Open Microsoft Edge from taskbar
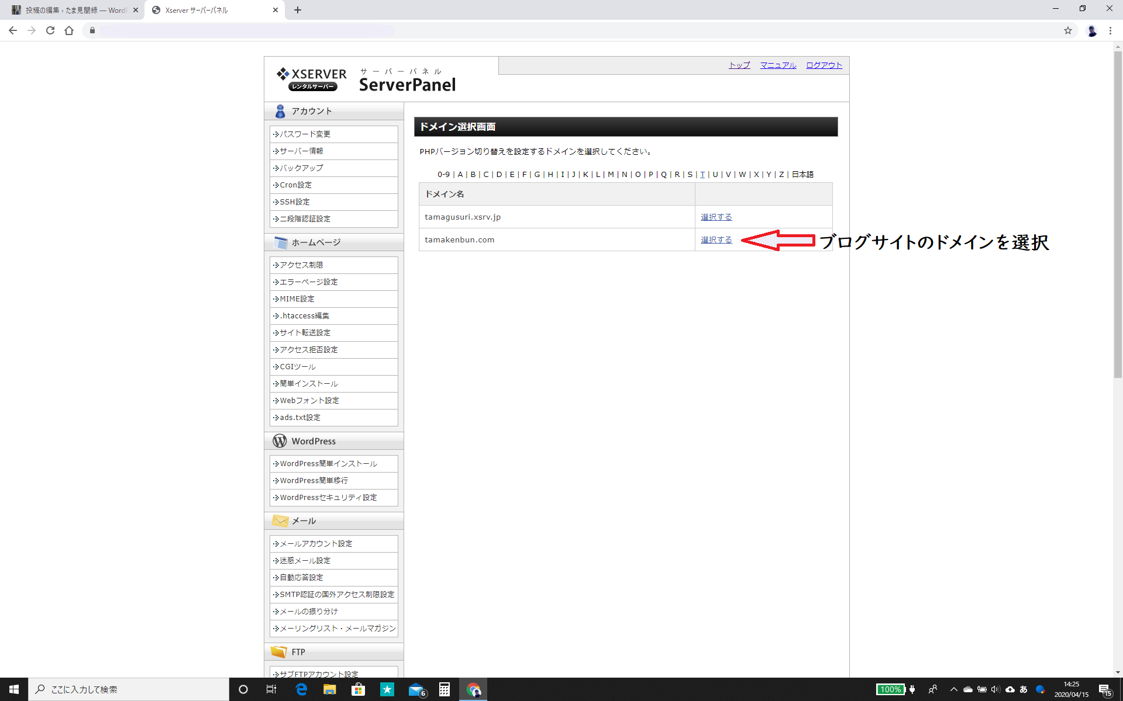Viewport: 1123px width, 701px height. tap(301, 689)
